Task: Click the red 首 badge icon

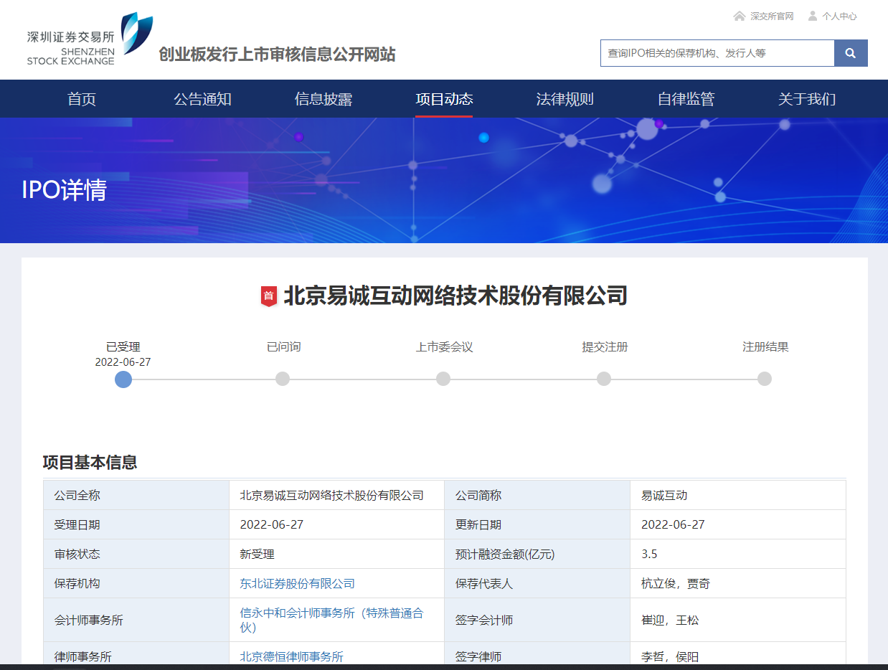Action: click(269, 296)
